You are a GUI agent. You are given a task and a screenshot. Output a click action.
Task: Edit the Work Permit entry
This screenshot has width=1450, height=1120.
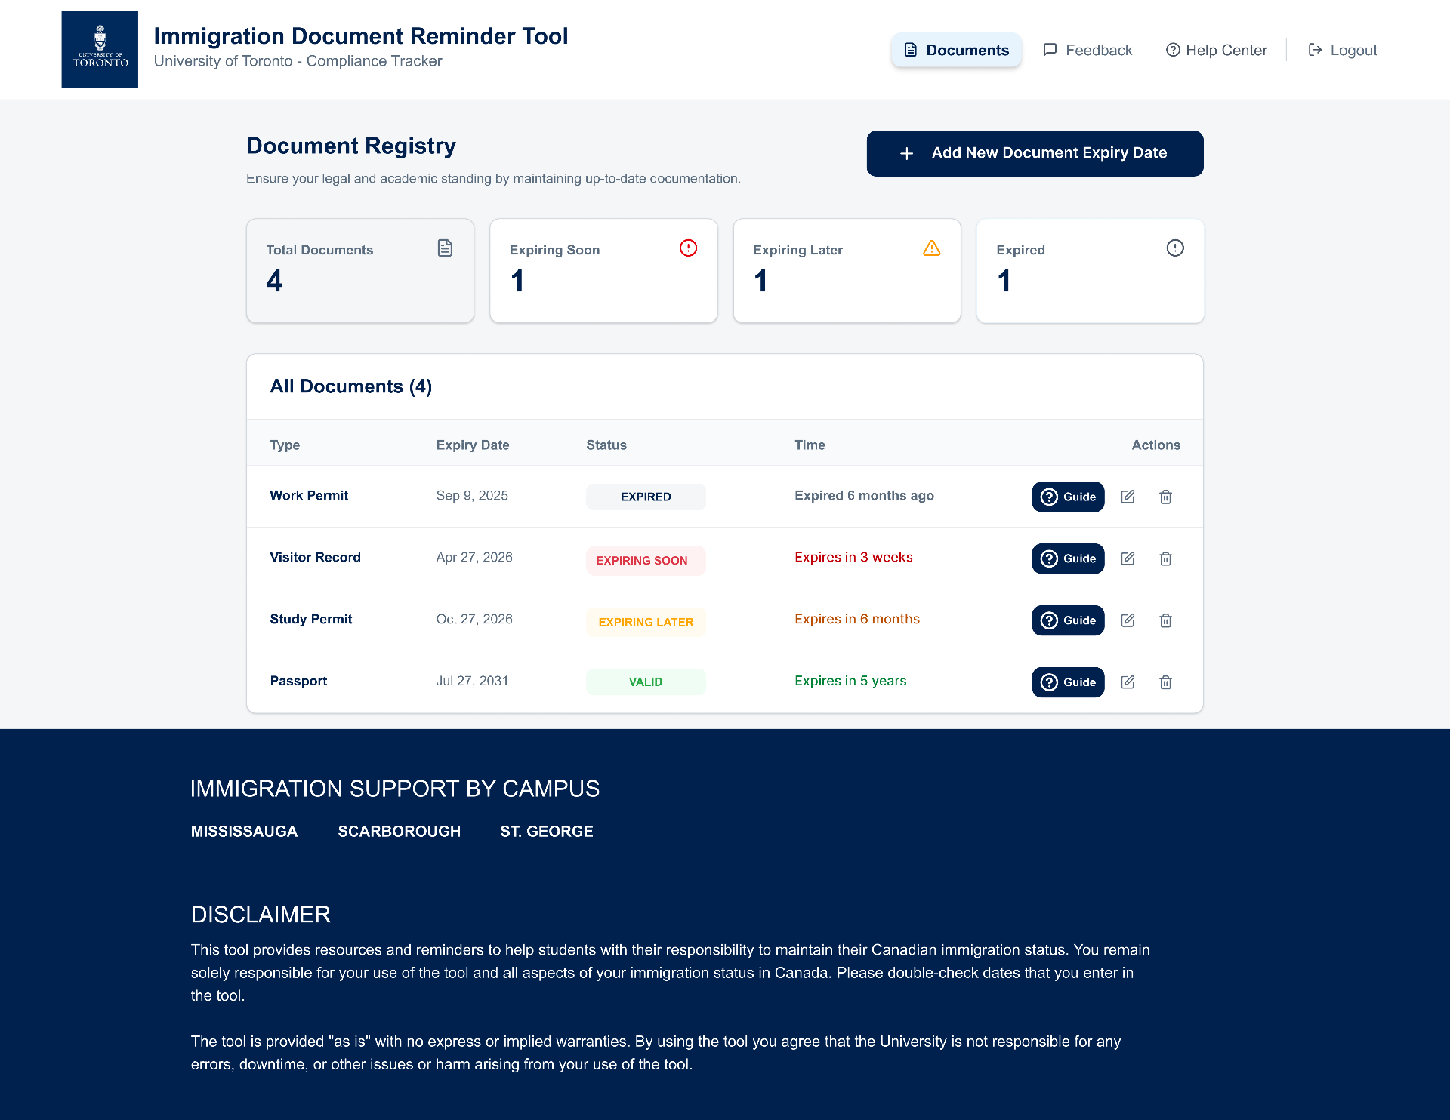pos(1128,497)
